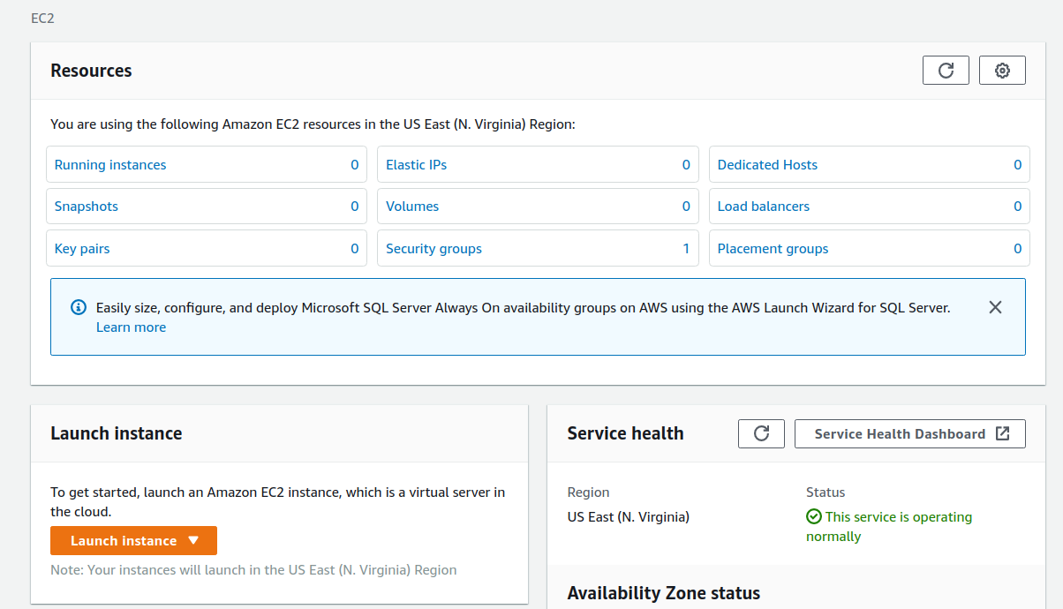Viewport: 1063px width, 609px height.
Task: Open the Security groups resource
Action: (433, 248)
